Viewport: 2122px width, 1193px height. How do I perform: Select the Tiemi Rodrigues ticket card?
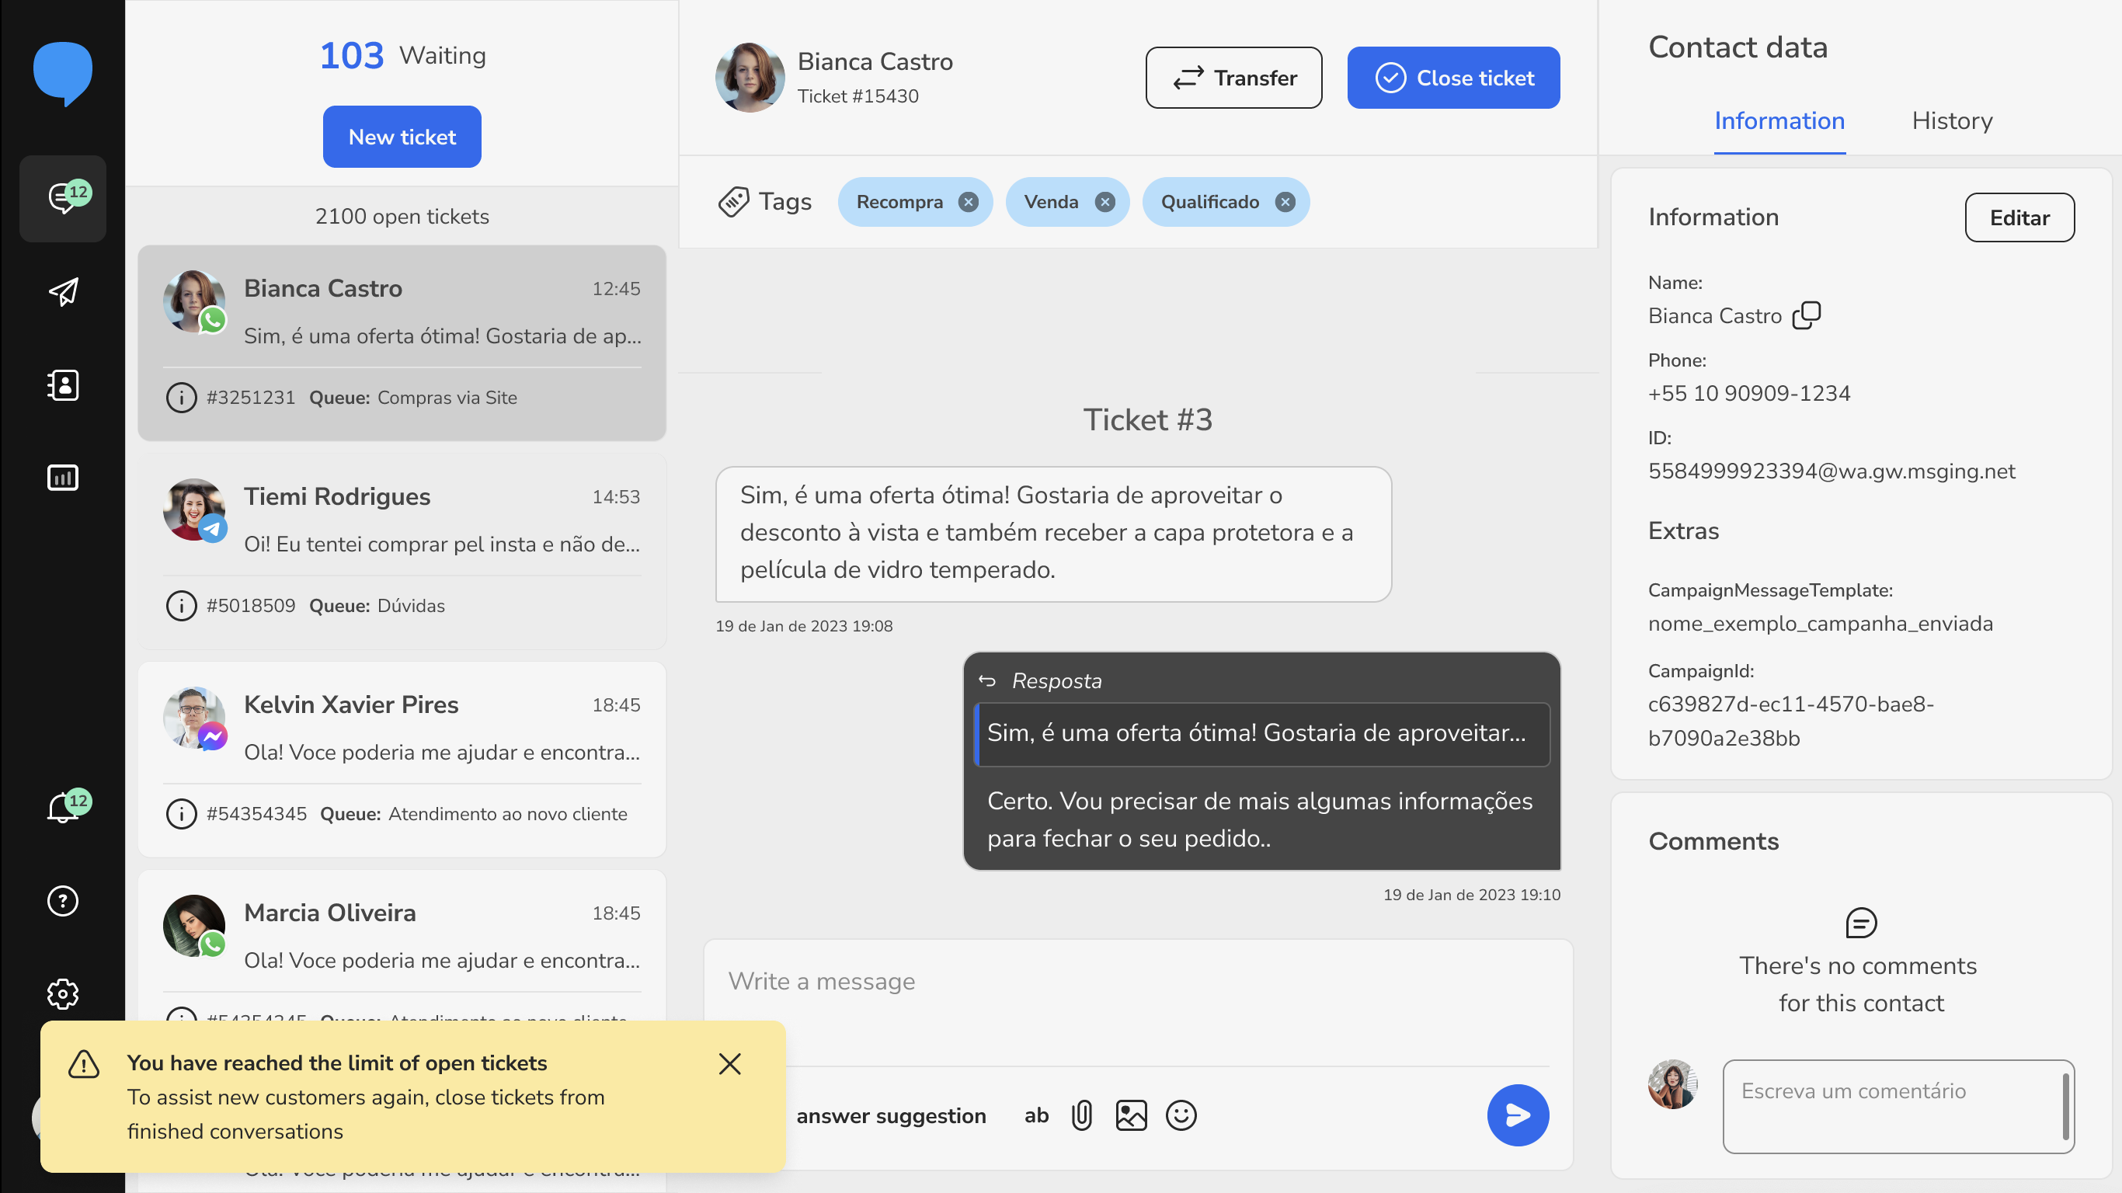402,551
